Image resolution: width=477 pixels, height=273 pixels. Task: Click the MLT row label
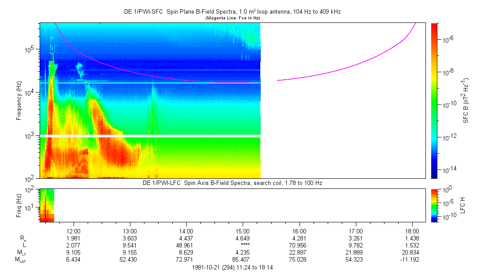click(21, 252)
